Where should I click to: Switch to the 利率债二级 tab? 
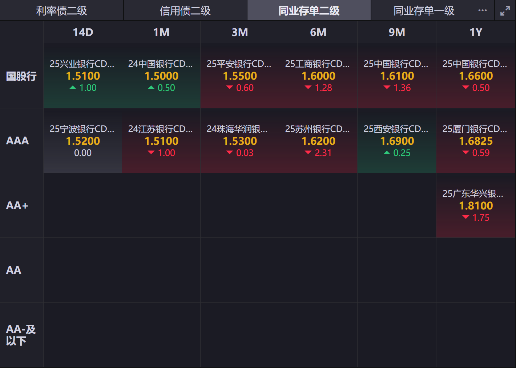[62, 11]
